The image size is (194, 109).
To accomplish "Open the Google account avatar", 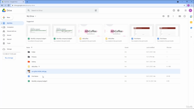I will tap(190, 11).
